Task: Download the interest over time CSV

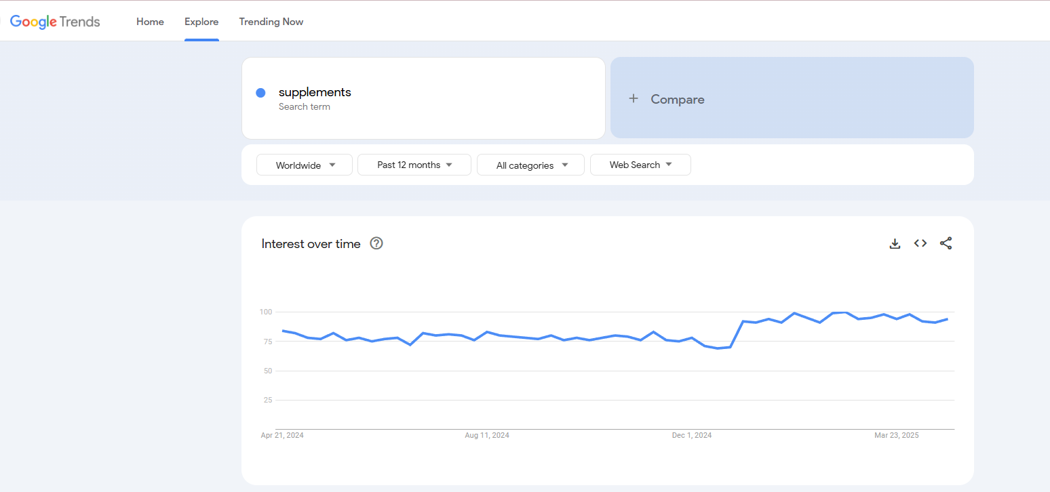Action: point(895,243)
